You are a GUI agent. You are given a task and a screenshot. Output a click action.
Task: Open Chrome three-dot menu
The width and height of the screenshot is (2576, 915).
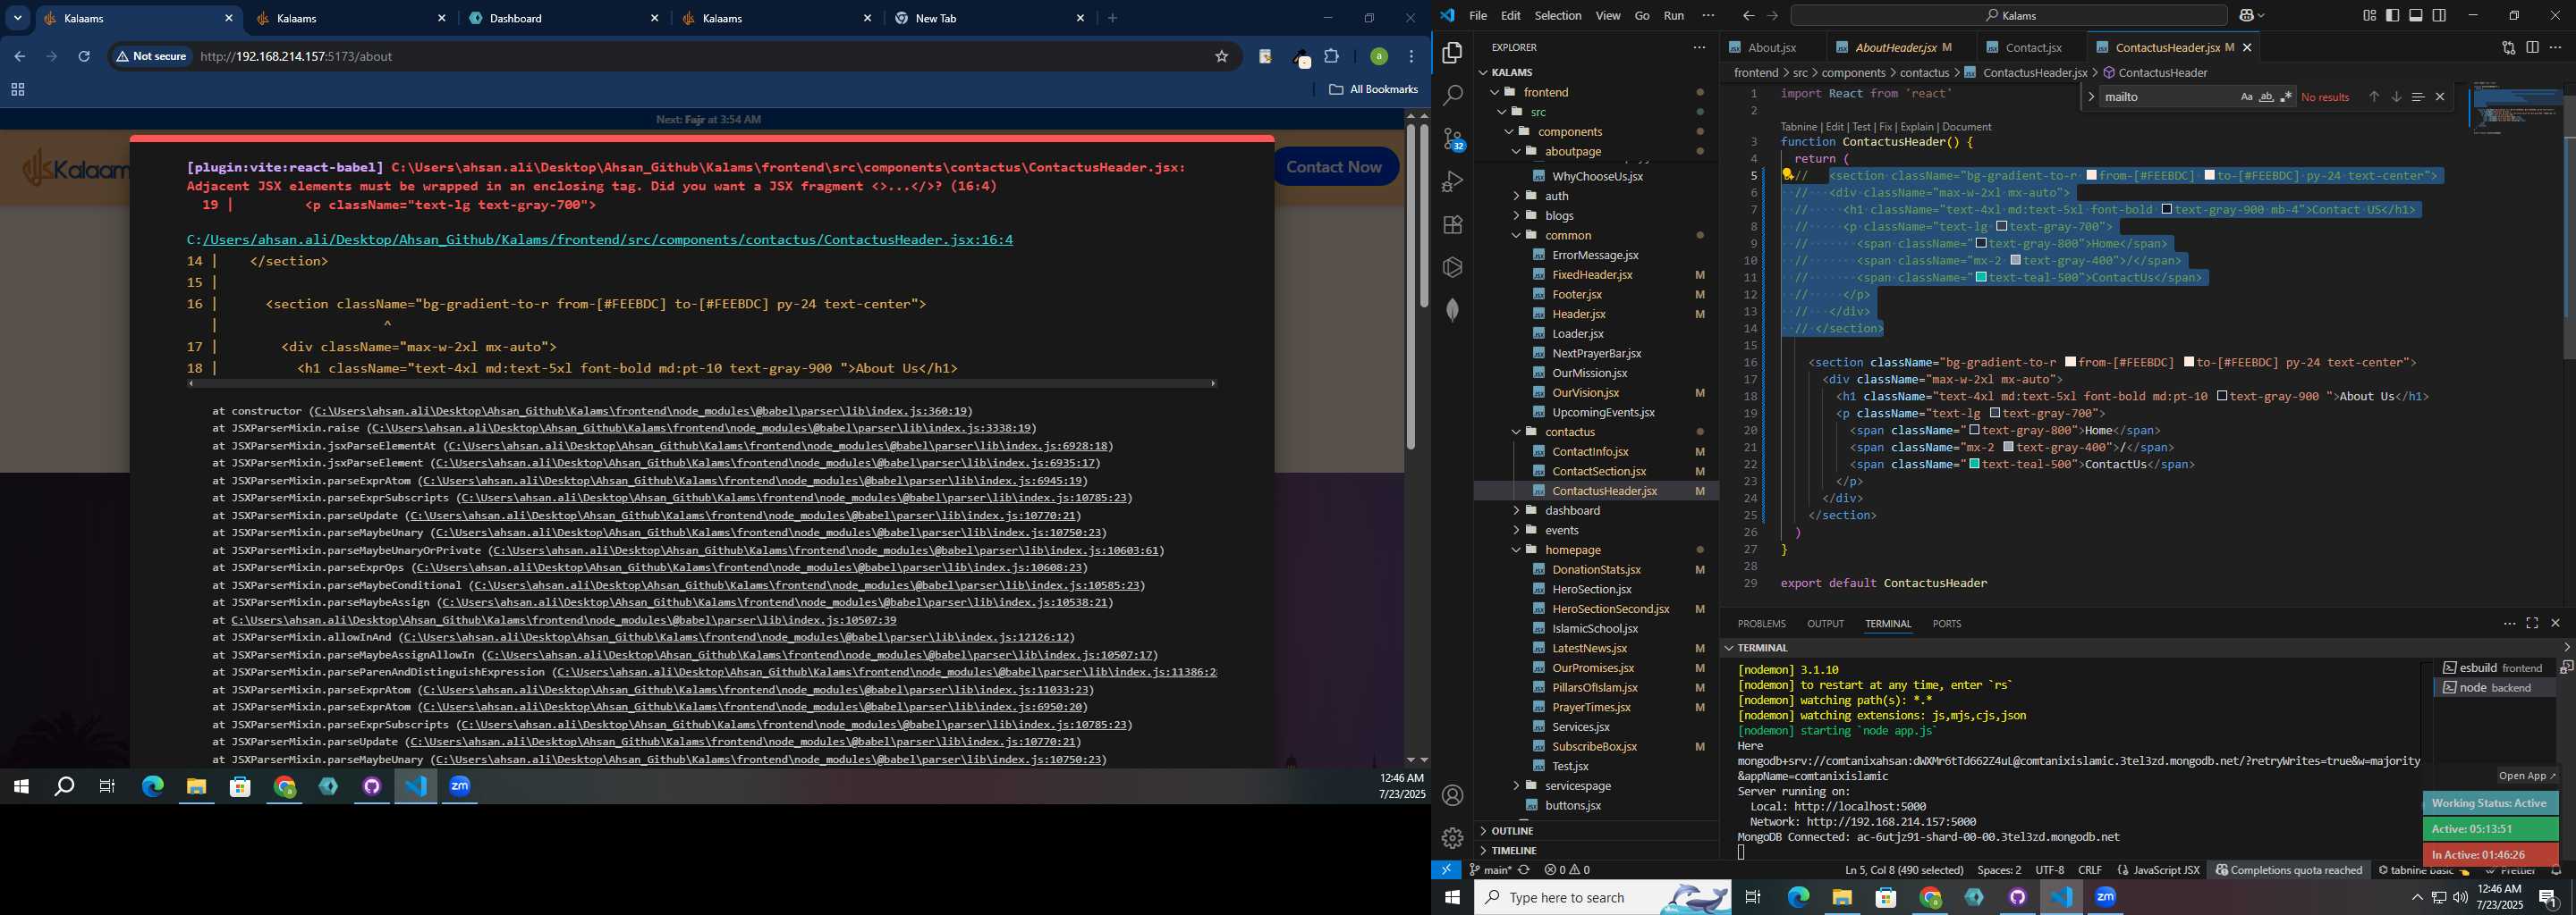coord(1412,57)
